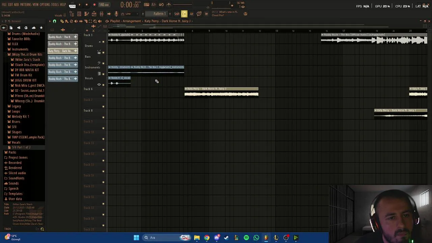Start playback with the play button
Viewport: 432px width, 243px height.
pos(80,5)
